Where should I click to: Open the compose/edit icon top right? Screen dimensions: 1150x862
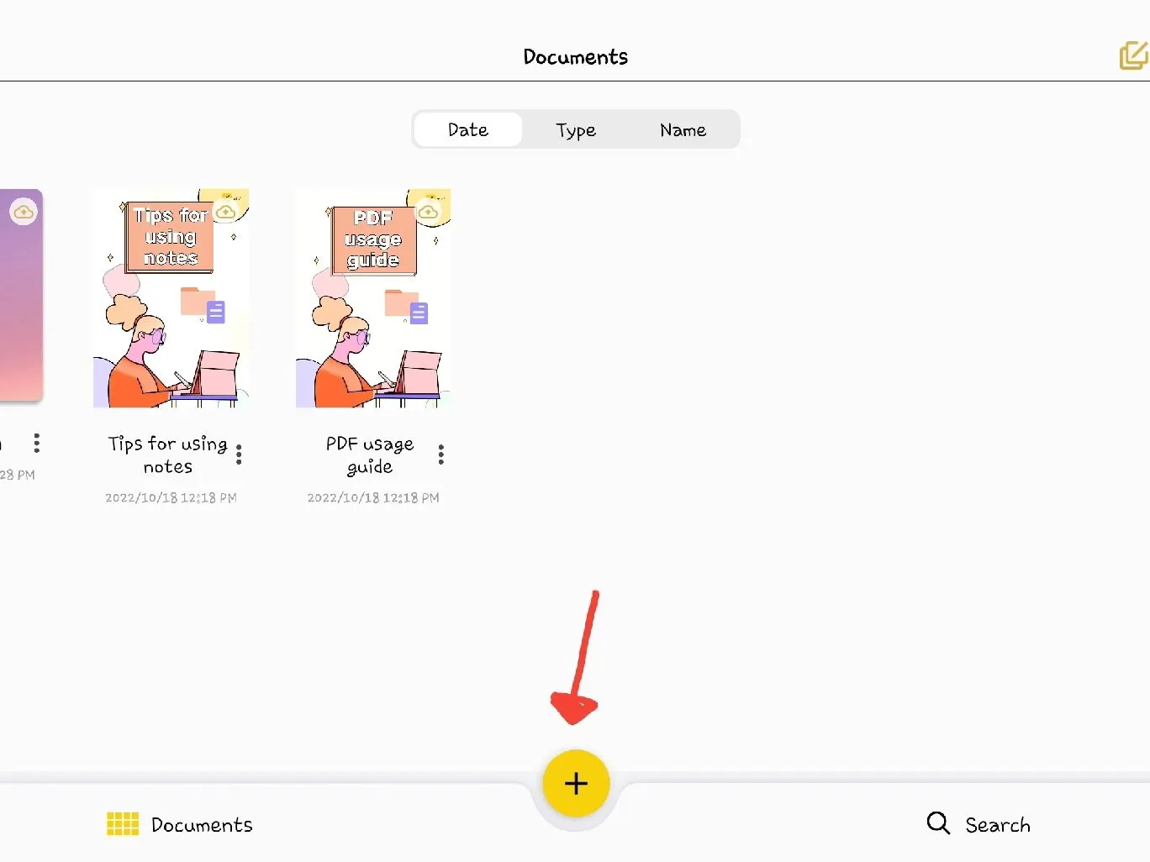pyautogui.click(x=1134, y=55)
